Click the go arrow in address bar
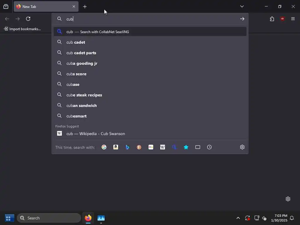 (242, 19)
